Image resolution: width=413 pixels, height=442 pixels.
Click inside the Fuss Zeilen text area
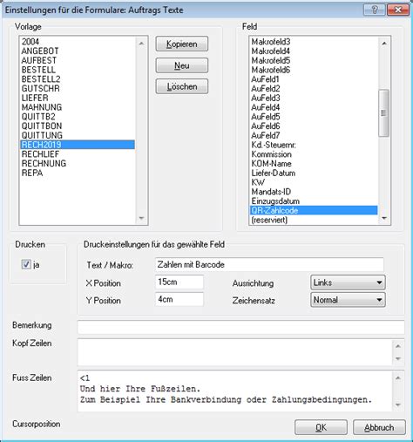(235, 391)
